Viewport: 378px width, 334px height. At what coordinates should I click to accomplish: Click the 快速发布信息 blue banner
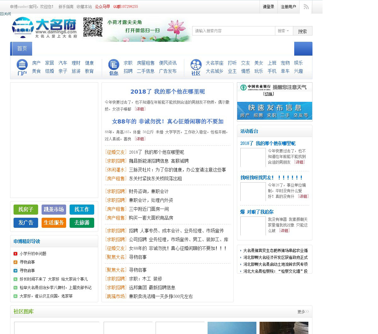pos(274,111)
